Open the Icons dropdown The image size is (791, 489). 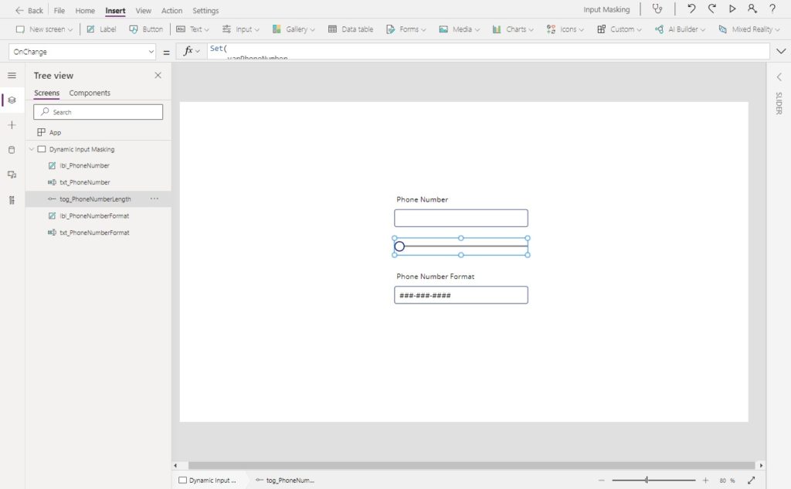pos(565,29)
